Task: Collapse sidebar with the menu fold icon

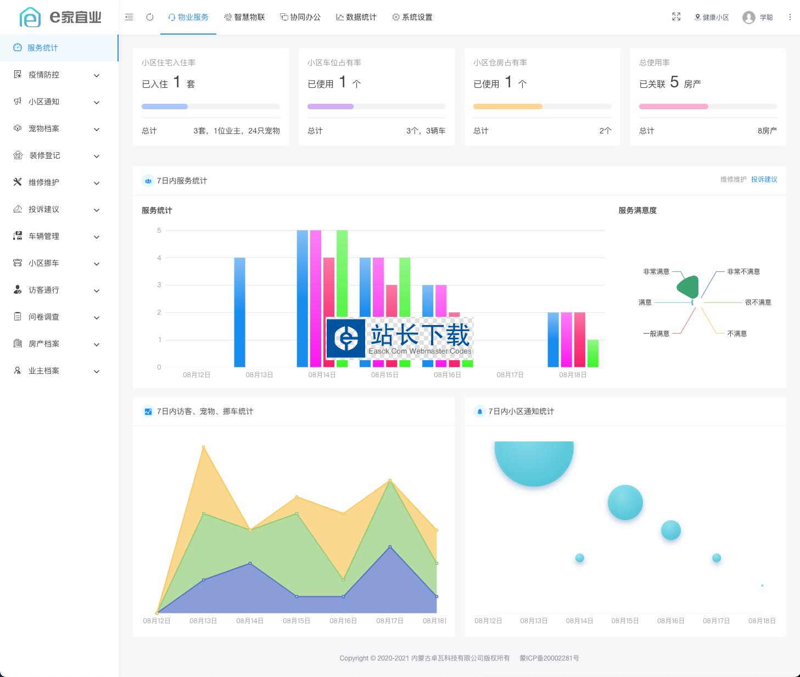Action: (x=129, y=17)
